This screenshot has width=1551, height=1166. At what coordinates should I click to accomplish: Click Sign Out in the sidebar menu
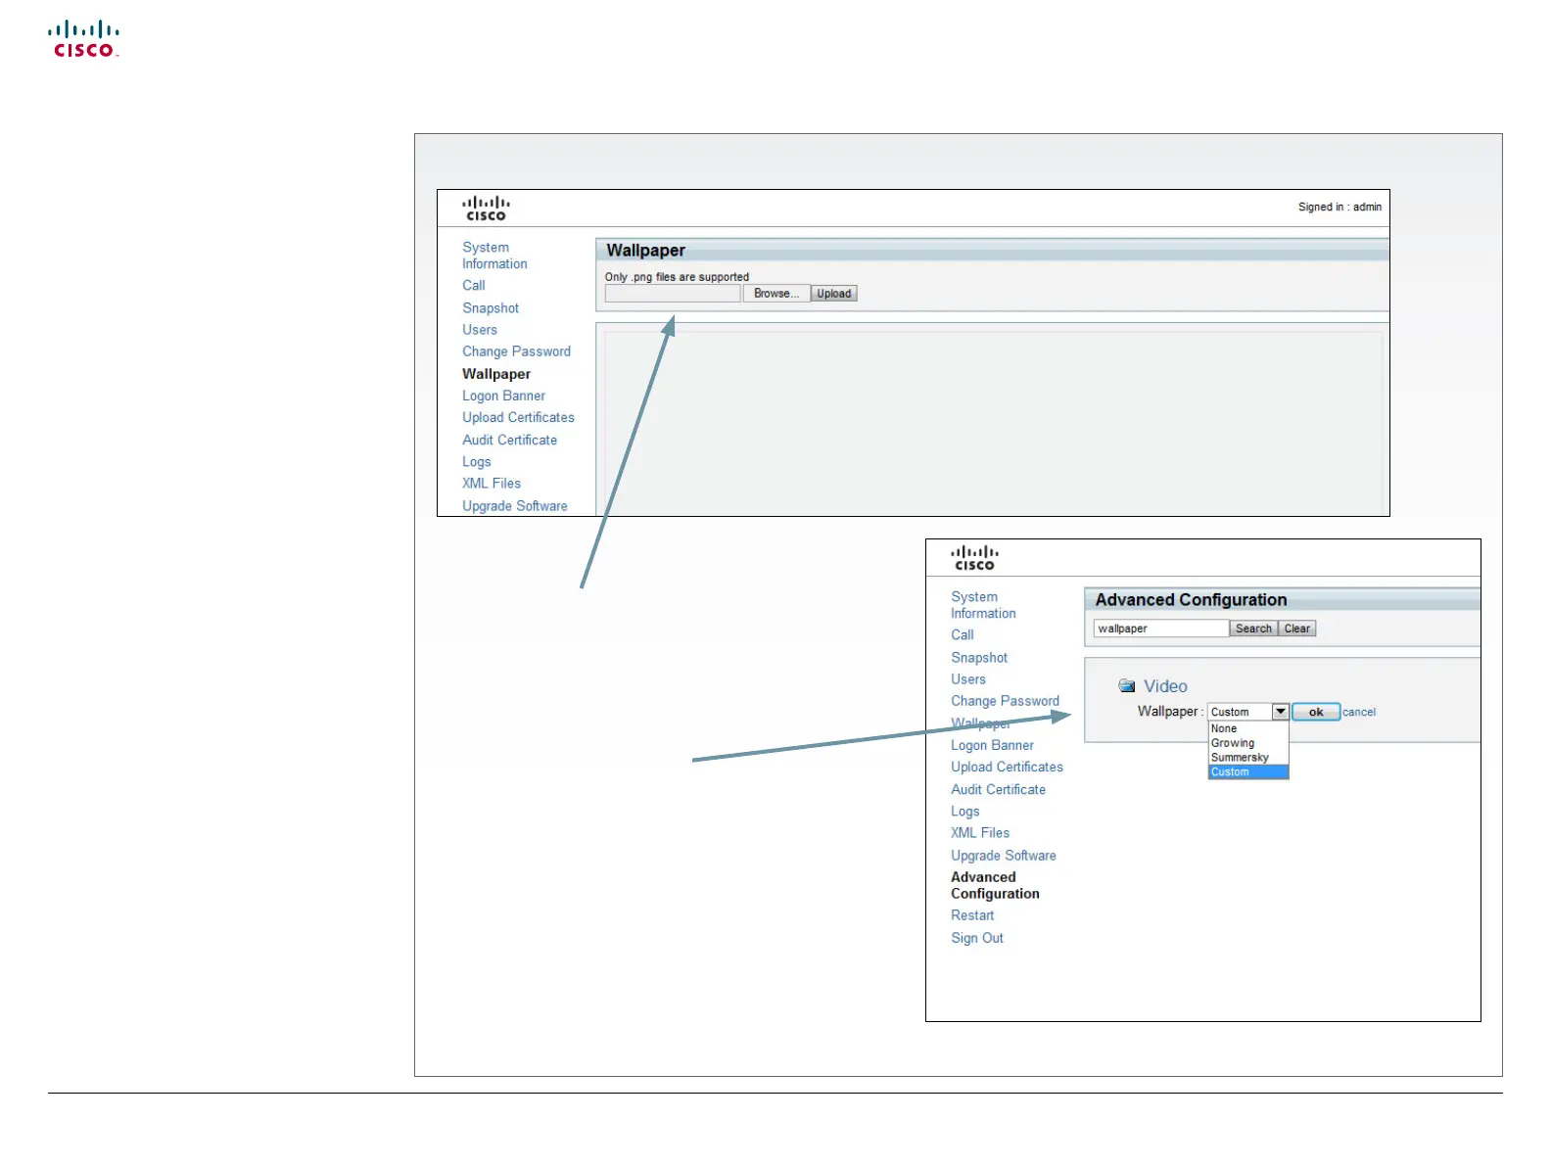coord(977,938)
